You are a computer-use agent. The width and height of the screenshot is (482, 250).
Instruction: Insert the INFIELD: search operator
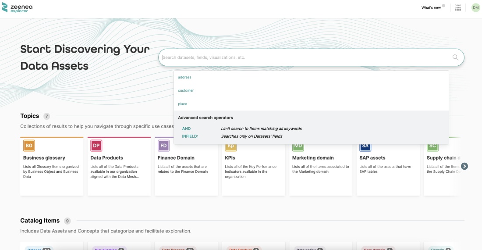coord(190,136)
